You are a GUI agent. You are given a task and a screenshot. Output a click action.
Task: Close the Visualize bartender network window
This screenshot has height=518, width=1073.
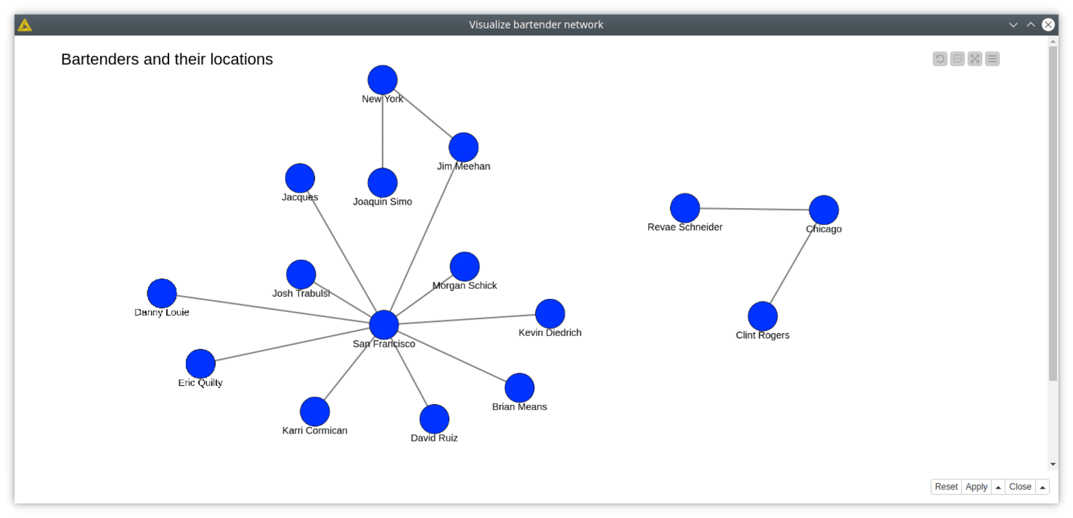tap(1048, 24)
